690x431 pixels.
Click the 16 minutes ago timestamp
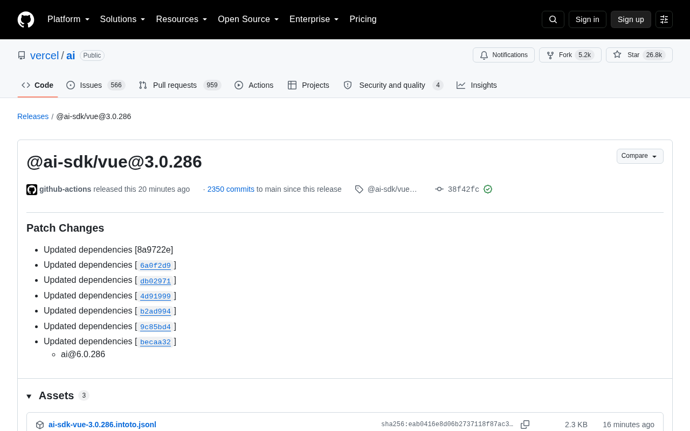(629, 425)
